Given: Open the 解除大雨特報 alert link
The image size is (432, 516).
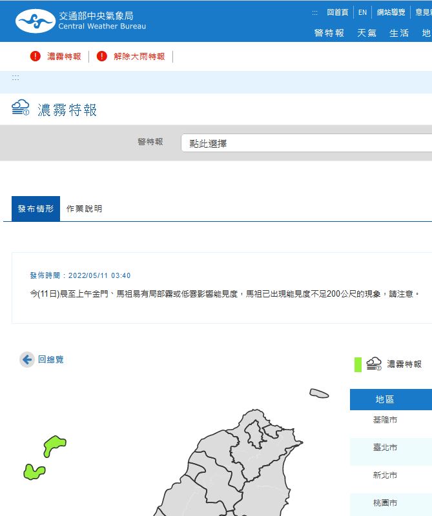Looking at the screenshot, I should click(139, 56).
